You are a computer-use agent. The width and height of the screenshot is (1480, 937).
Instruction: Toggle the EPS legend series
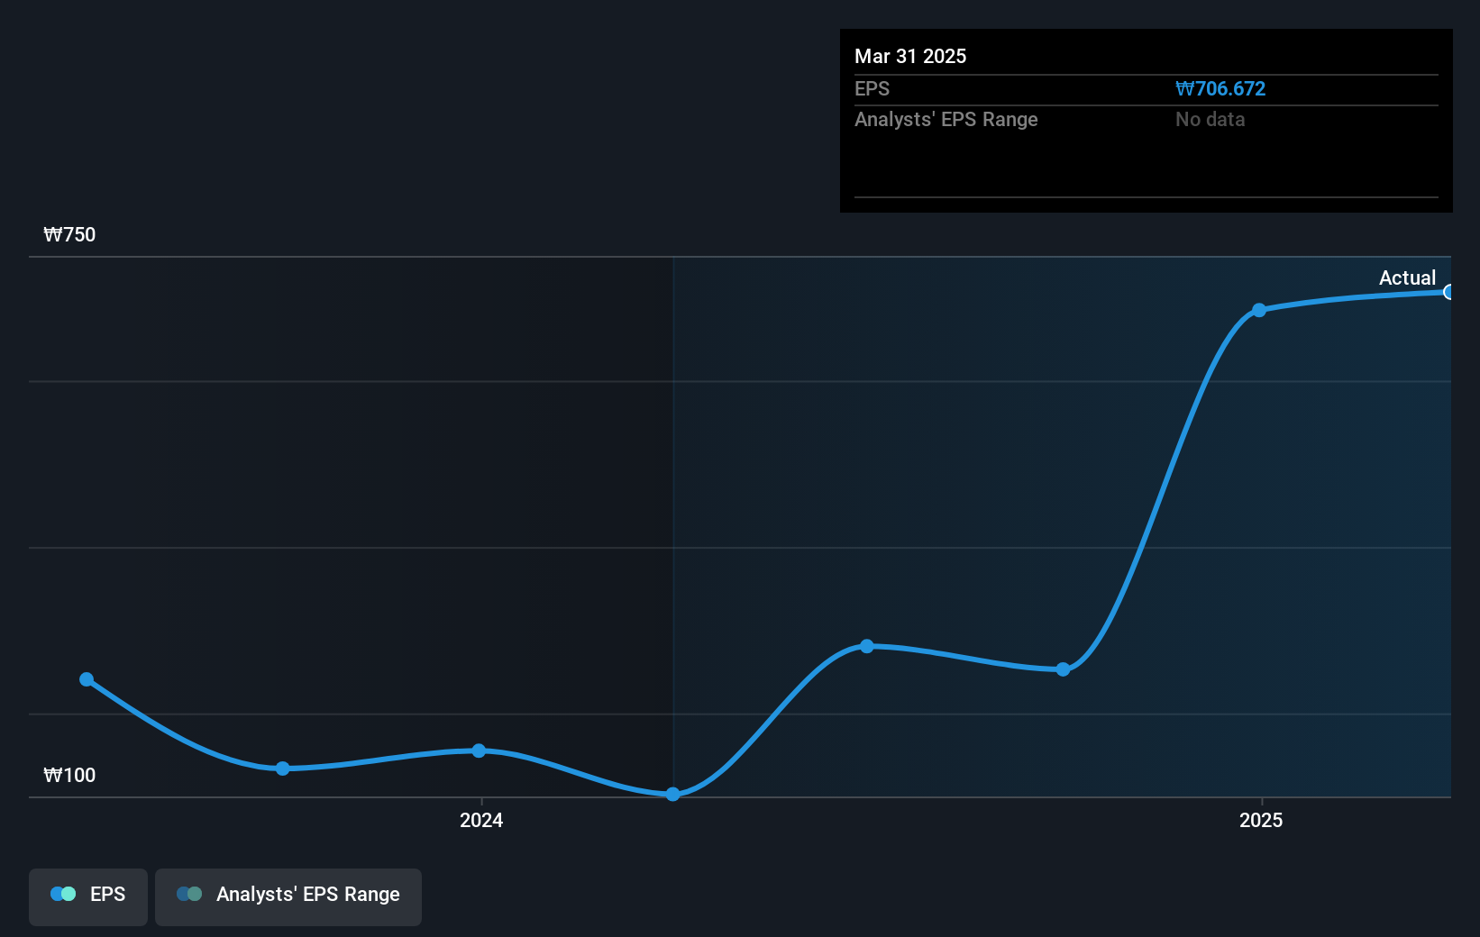(x=88, y=896)
